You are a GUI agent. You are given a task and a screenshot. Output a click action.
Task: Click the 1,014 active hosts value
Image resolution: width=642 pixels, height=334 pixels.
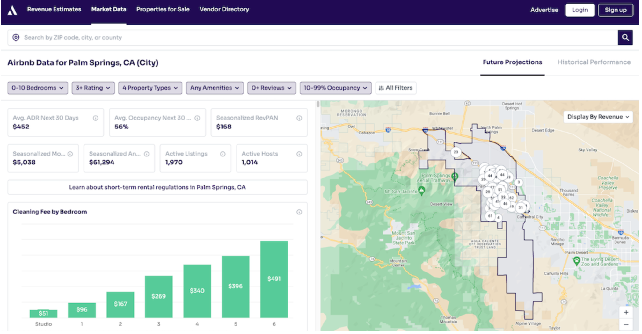click(250, 163)
